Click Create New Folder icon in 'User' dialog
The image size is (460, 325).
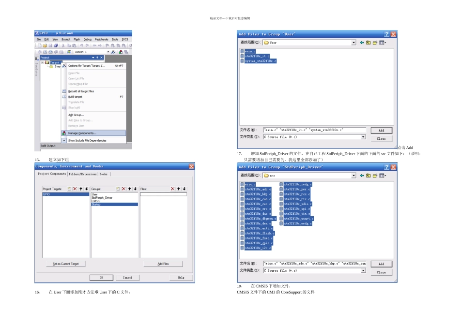tap(375, 43)
